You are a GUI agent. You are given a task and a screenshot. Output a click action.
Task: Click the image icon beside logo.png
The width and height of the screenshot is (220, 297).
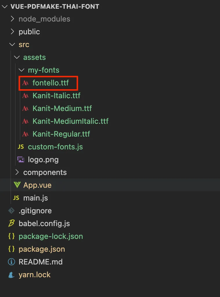point(21,160)
